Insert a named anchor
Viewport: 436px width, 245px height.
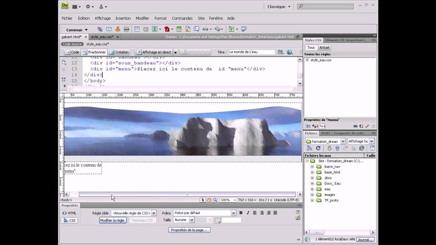point(118,29)
